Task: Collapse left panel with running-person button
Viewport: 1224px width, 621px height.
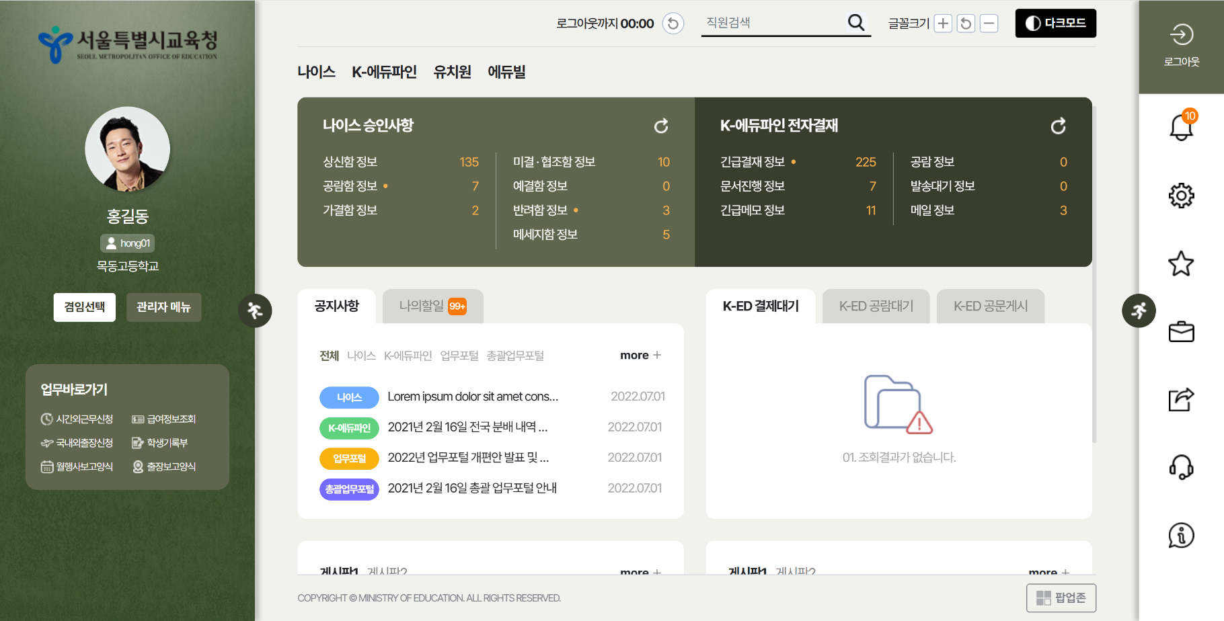Action: [255, 310]
